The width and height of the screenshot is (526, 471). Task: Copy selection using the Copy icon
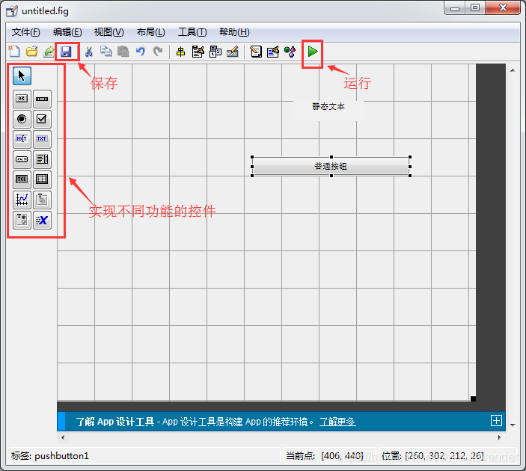[106, 52]
